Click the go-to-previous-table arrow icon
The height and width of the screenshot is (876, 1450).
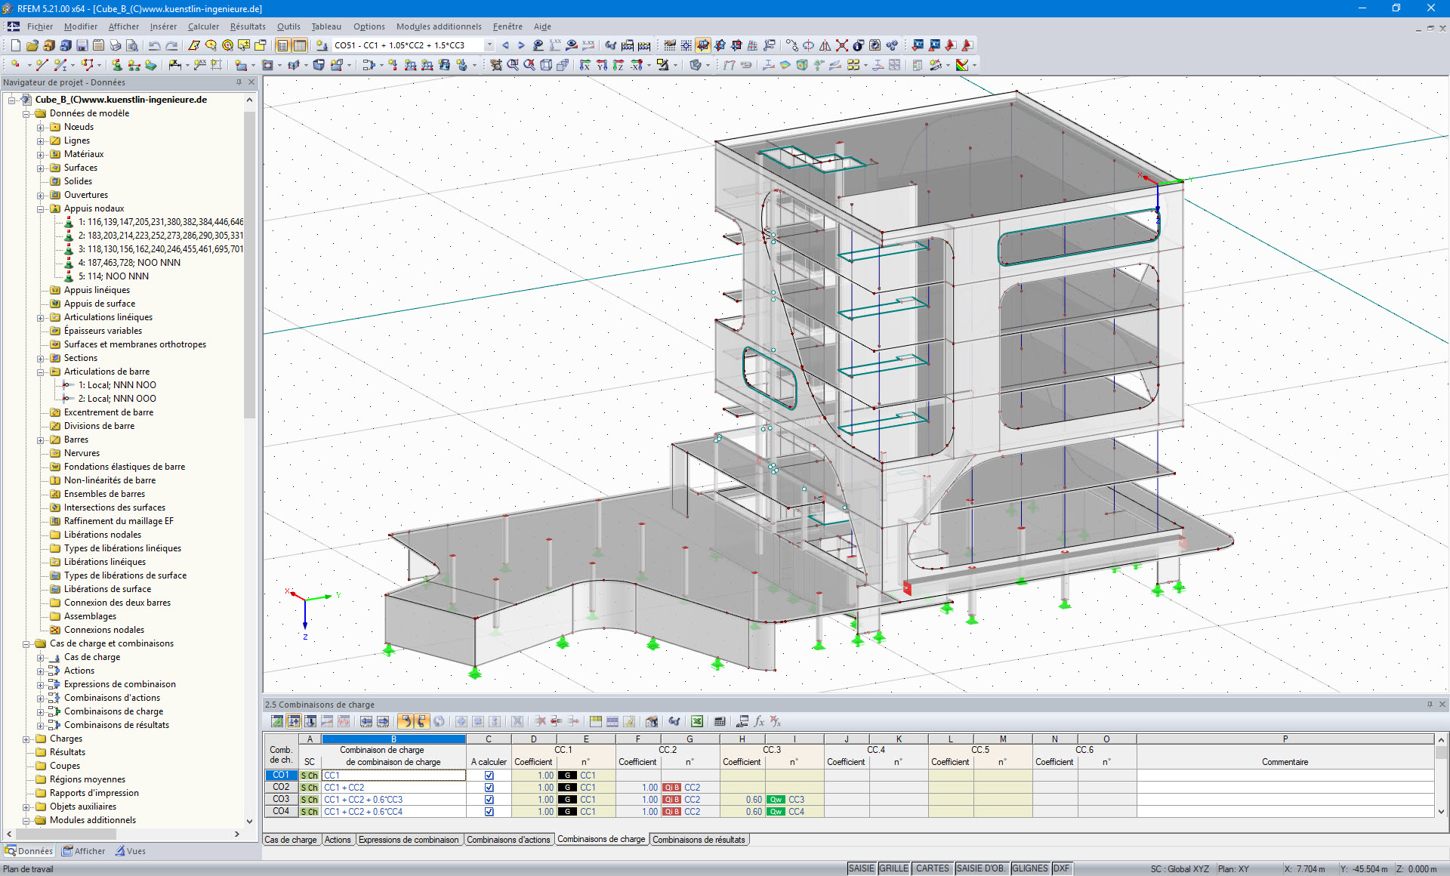tap(366, 721)
